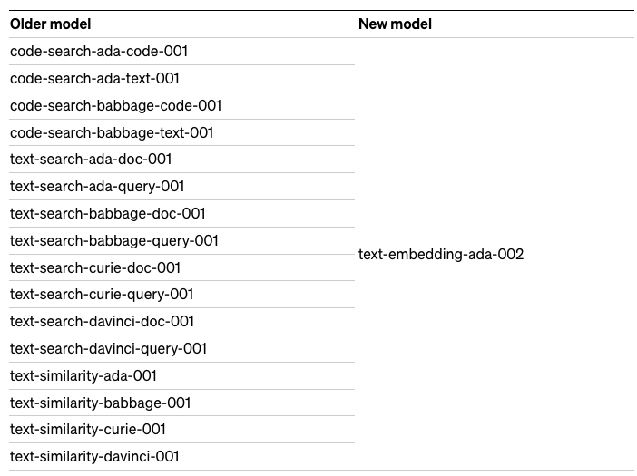Screen dimensions: 637x476
Task: Click code-search-babbage-code-001 in the table
Action: point(115,106)
